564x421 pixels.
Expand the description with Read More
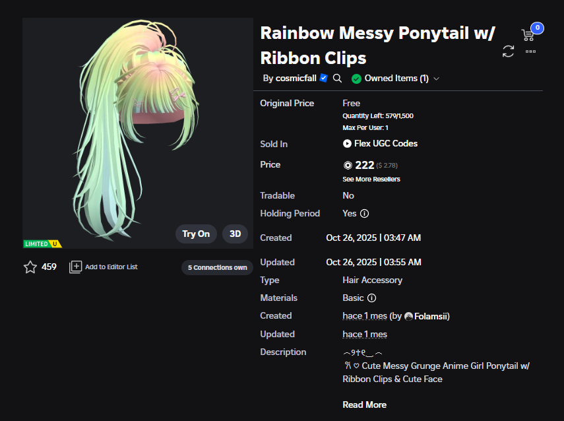point(364,405)
